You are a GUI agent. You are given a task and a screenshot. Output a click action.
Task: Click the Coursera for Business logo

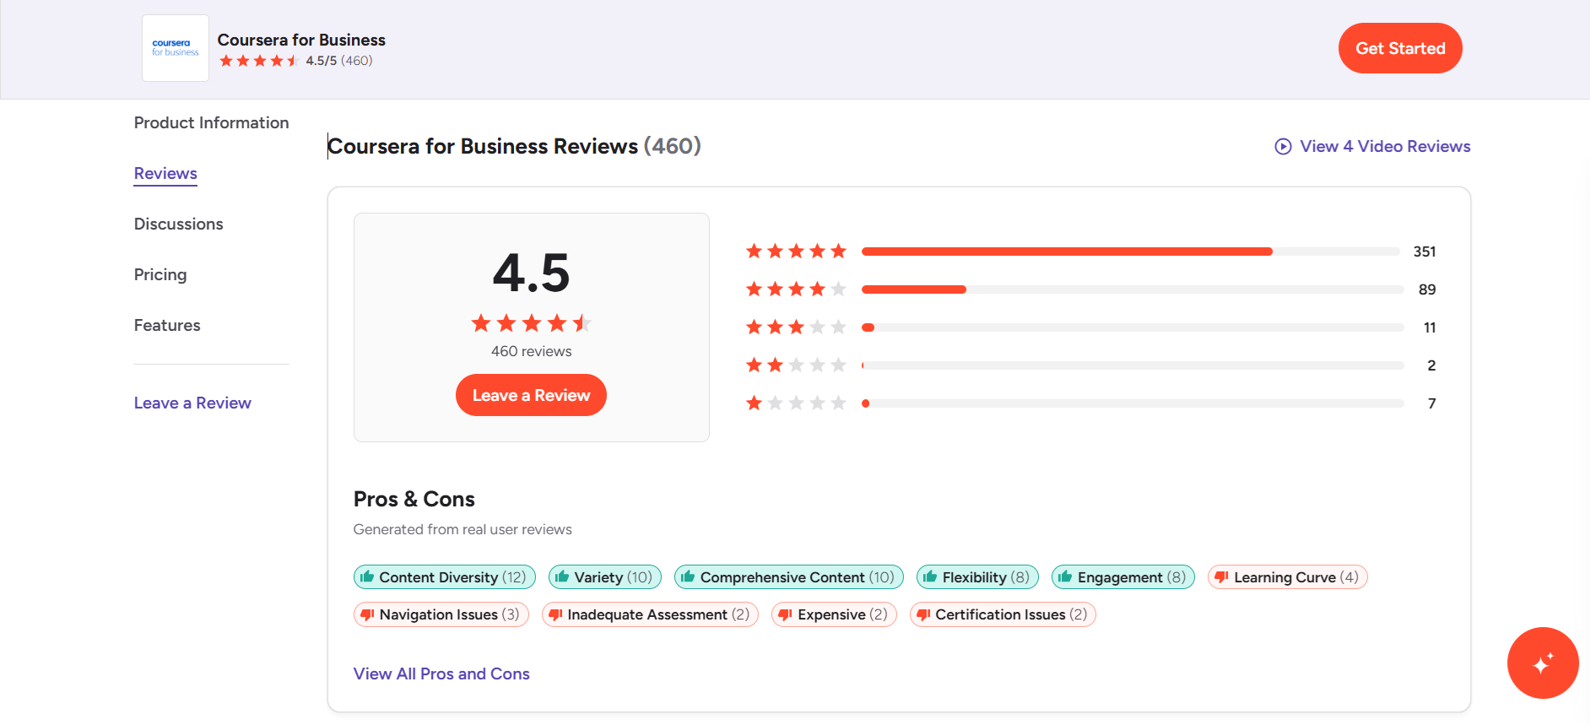point(176,48)
